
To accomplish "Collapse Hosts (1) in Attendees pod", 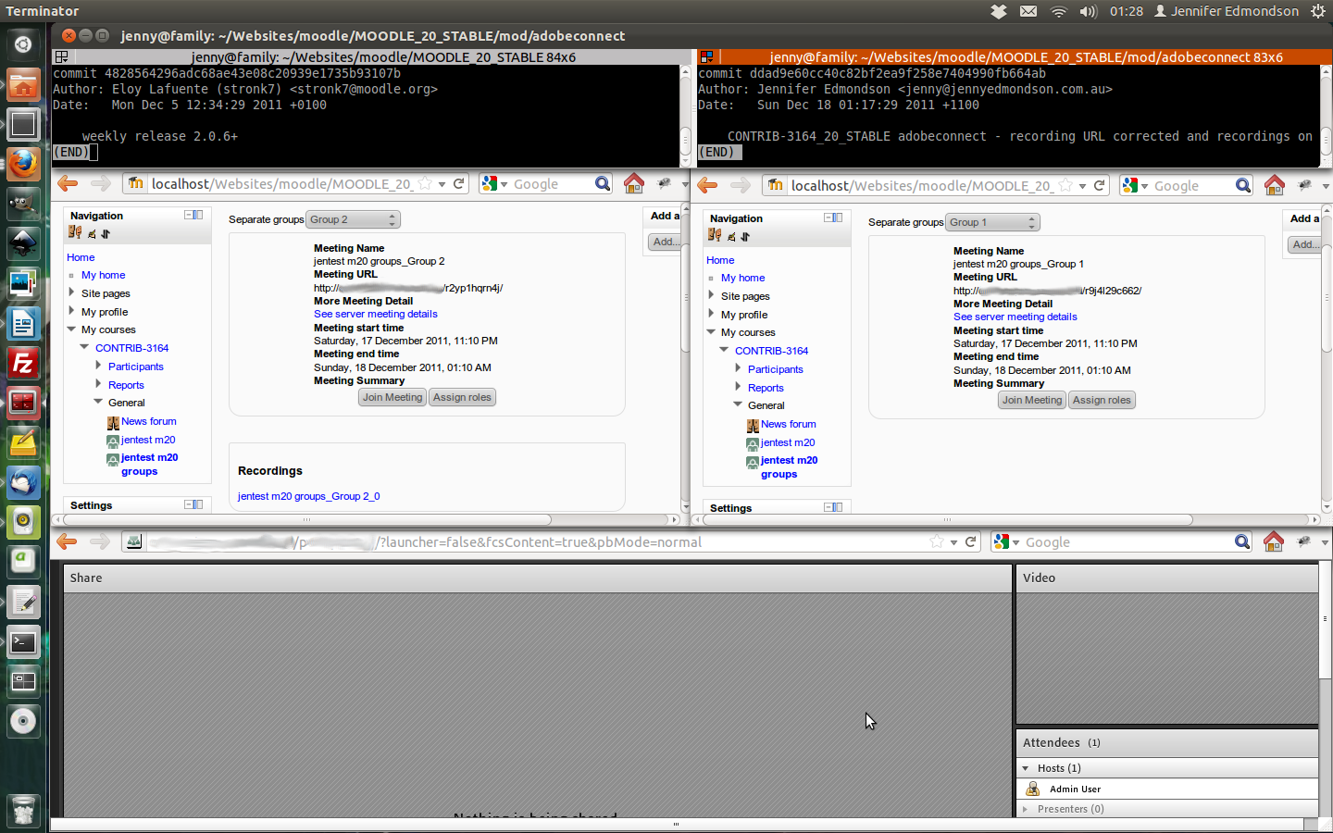I will tap(1026, 768).
